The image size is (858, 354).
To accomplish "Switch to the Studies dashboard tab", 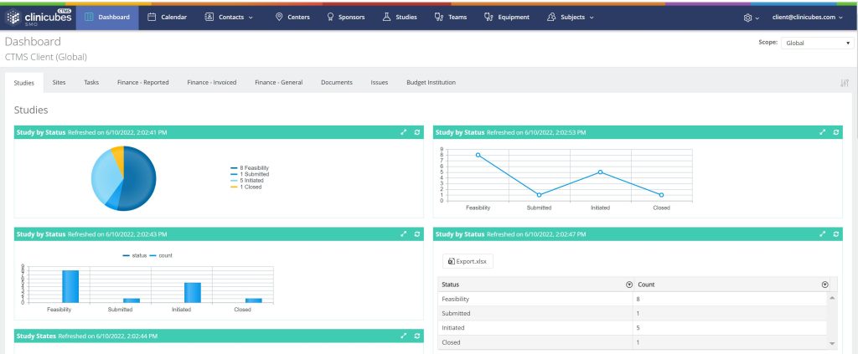I will (24, 83).
